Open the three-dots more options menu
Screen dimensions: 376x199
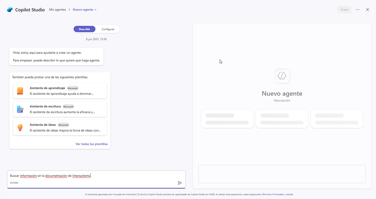(357, 10)
